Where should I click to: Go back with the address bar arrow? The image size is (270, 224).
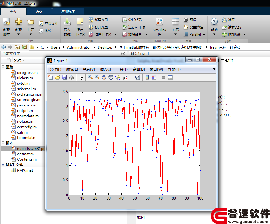(x=3, y=47)
